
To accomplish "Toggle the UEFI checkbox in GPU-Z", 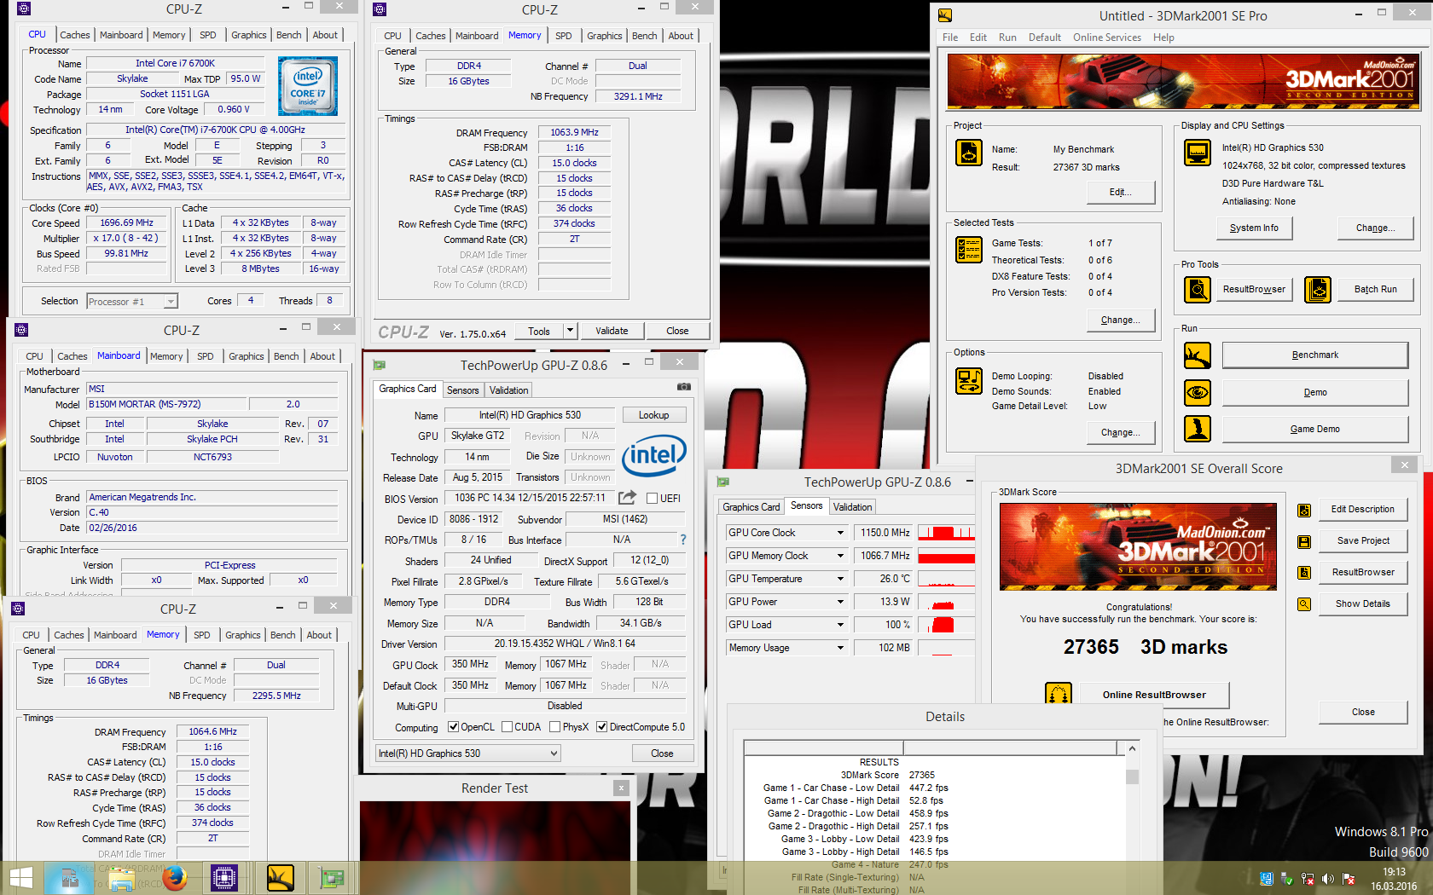I will (652, 499).
